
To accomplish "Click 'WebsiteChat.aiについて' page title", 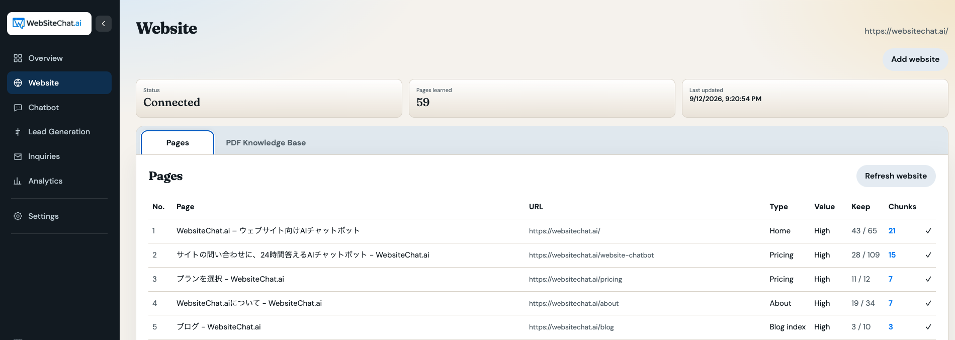I will coord(249,303).
